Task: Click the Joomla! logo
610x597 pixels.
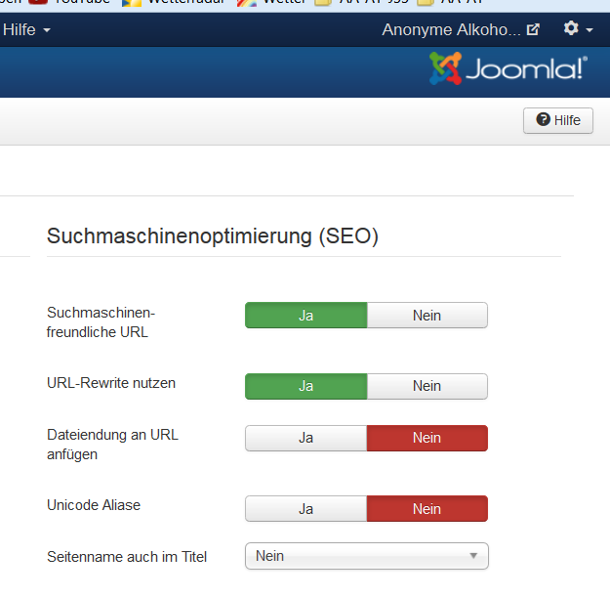Action: pyautogui.click(x=508, y=68)
